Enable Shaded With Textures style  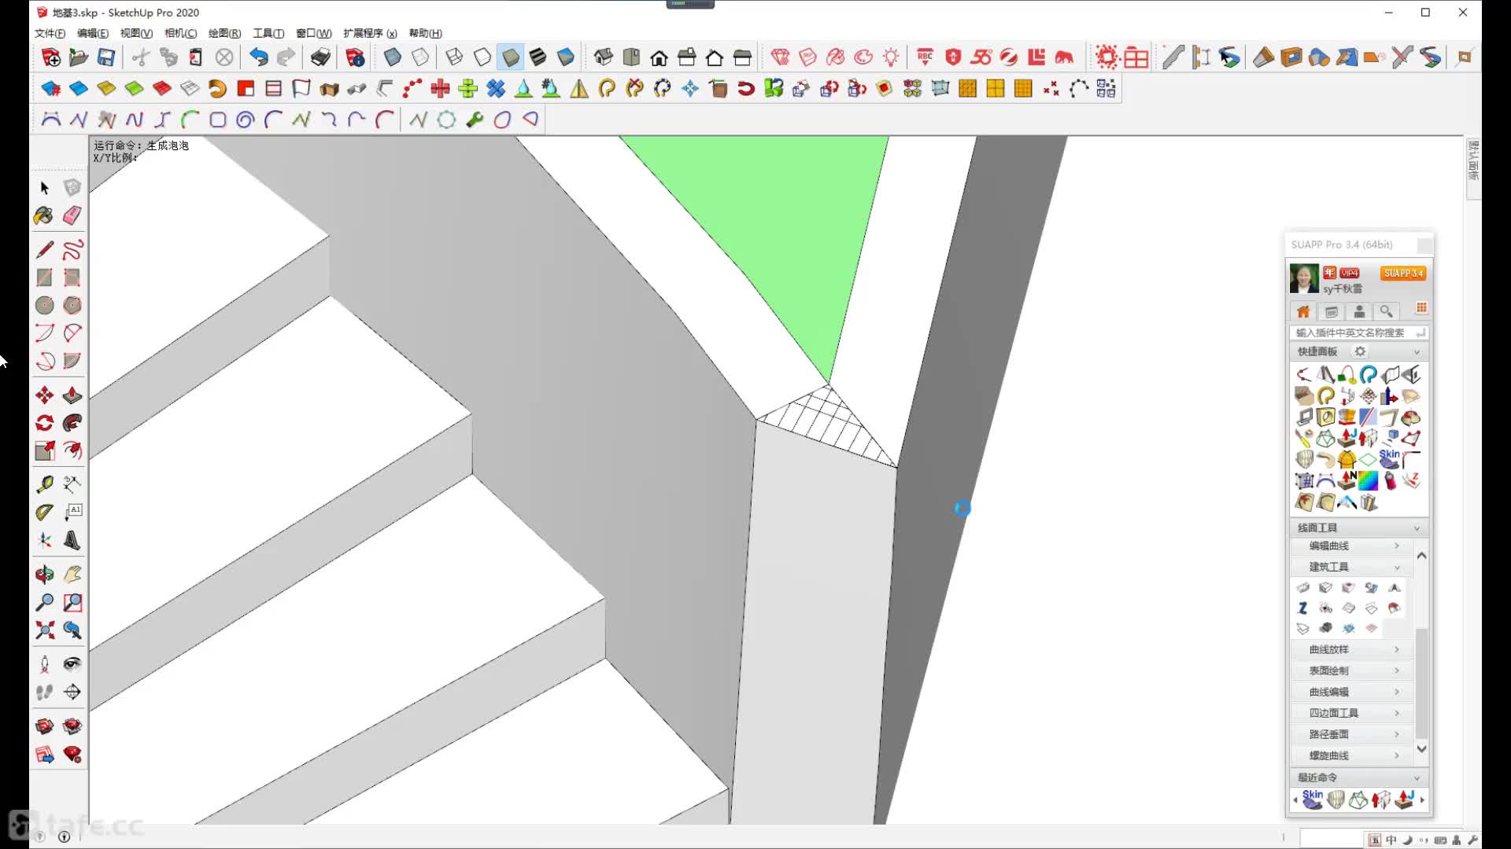[x=538, y=57]
